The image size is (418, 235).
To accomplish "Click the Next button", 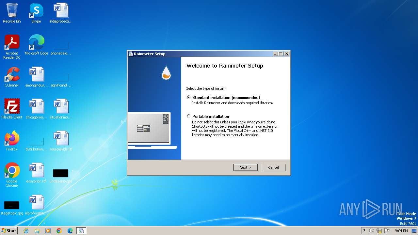I will pyautogui.click(x=246, y=167).
